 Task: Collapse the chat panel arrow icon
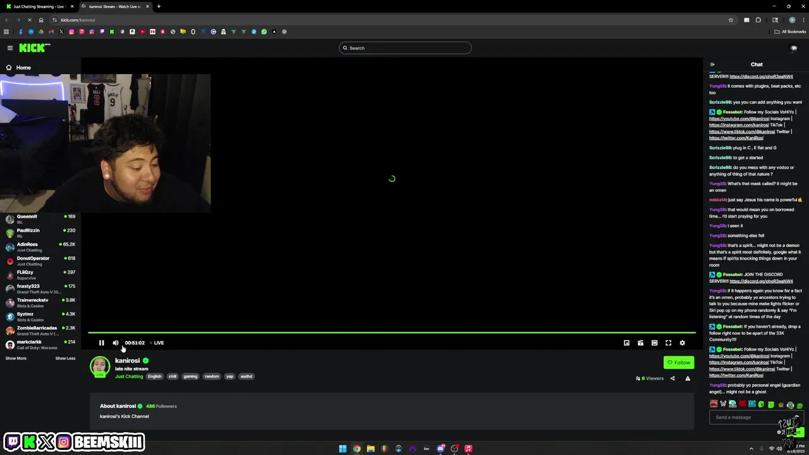pos(712,64)
